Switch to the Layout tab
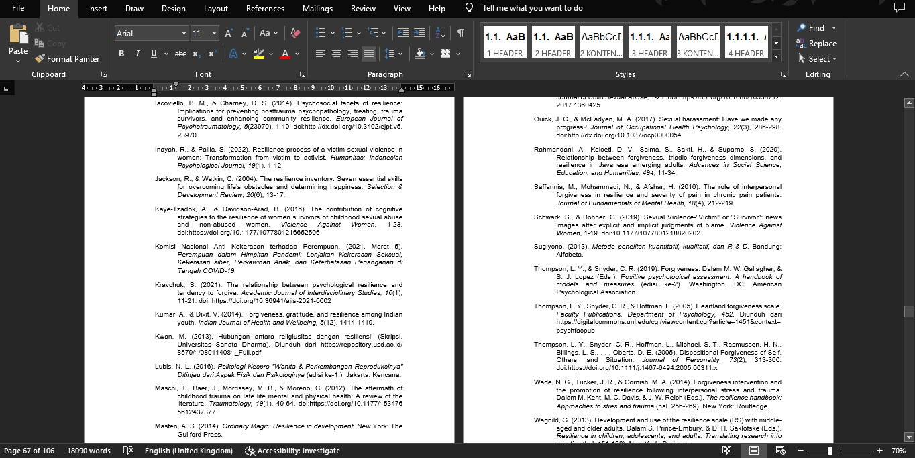Viewport: 915px width, 458px height. 216,9
